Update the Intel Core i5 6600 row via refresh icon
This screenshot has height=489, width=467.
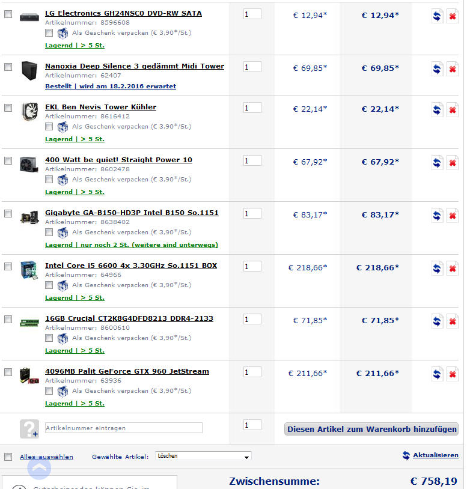click(x=437, y=269)
